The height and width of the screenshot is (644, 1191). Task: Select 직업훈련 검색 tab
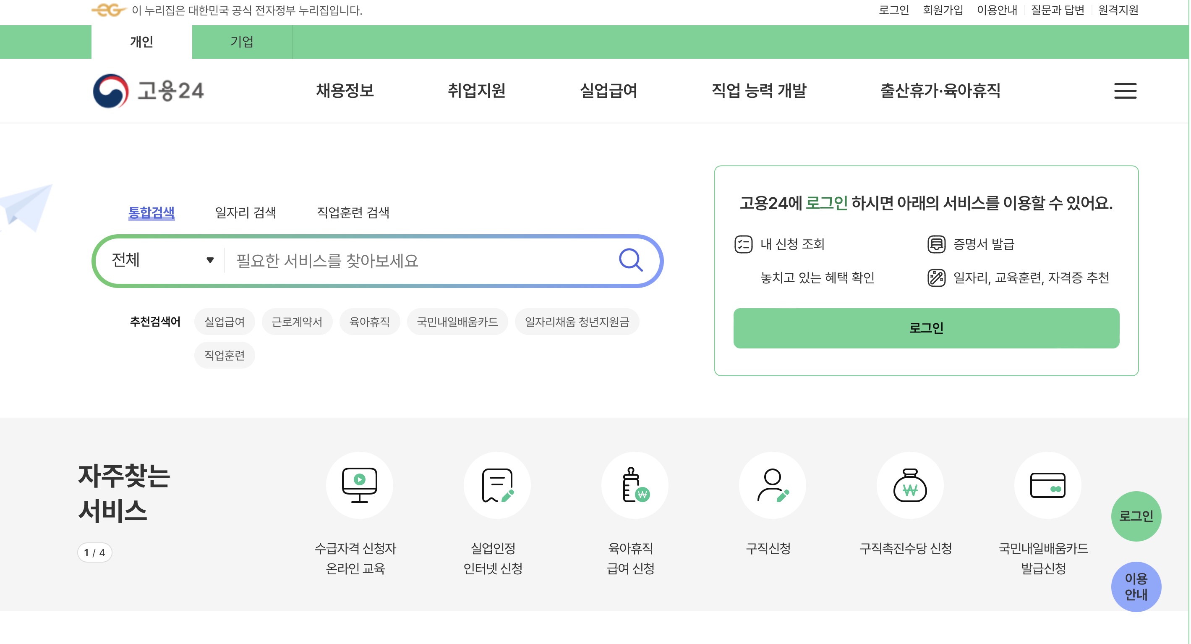coord(353,212)
